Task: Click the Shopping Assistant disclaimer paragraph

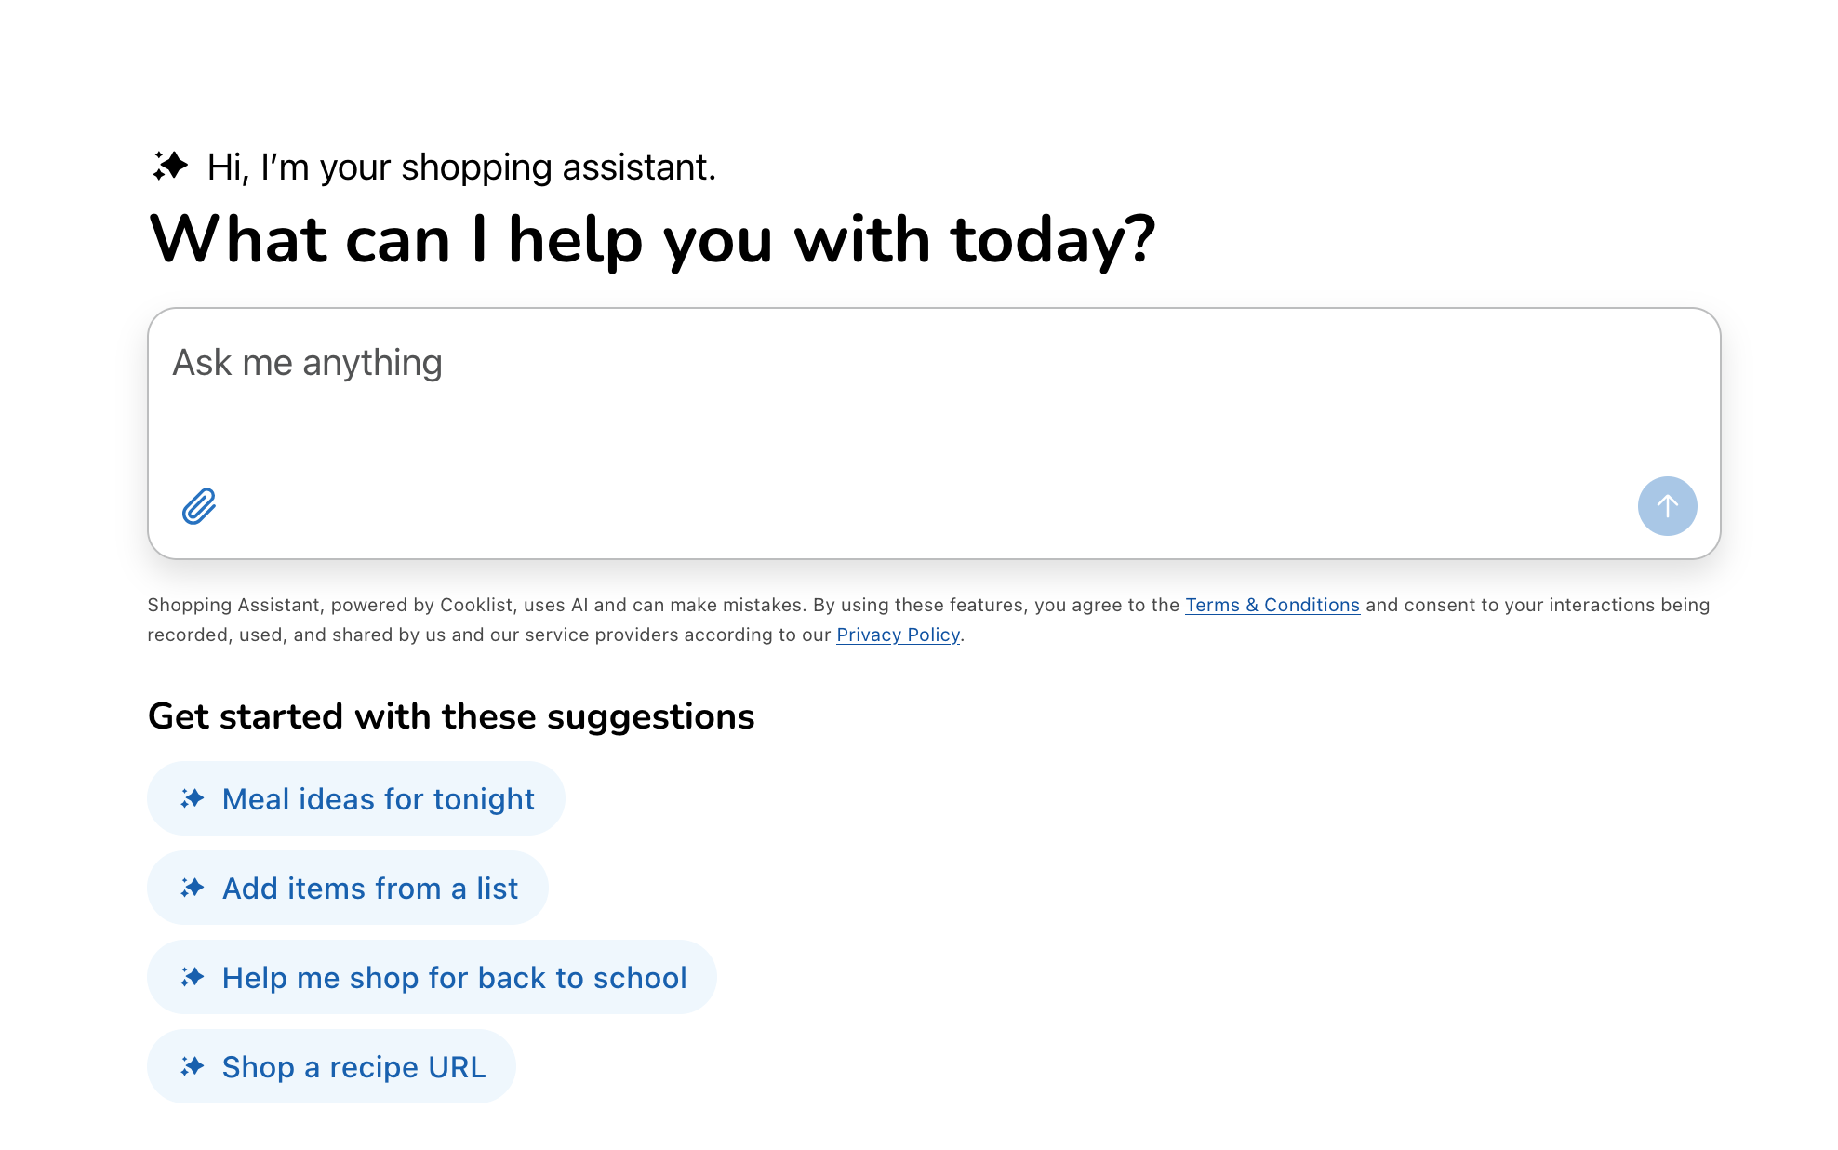Action: tap(928, 620)
